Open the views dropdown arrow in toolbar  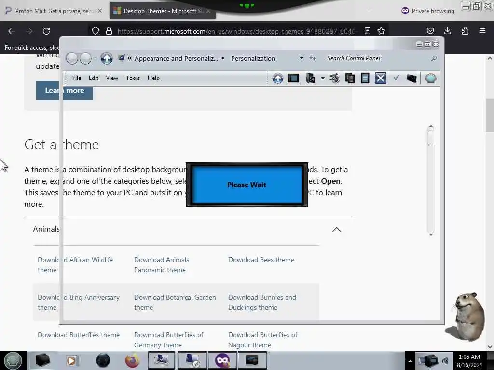pos(323,78)
